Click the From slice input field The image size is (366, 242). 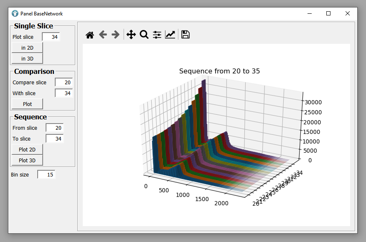coord(54,128)
